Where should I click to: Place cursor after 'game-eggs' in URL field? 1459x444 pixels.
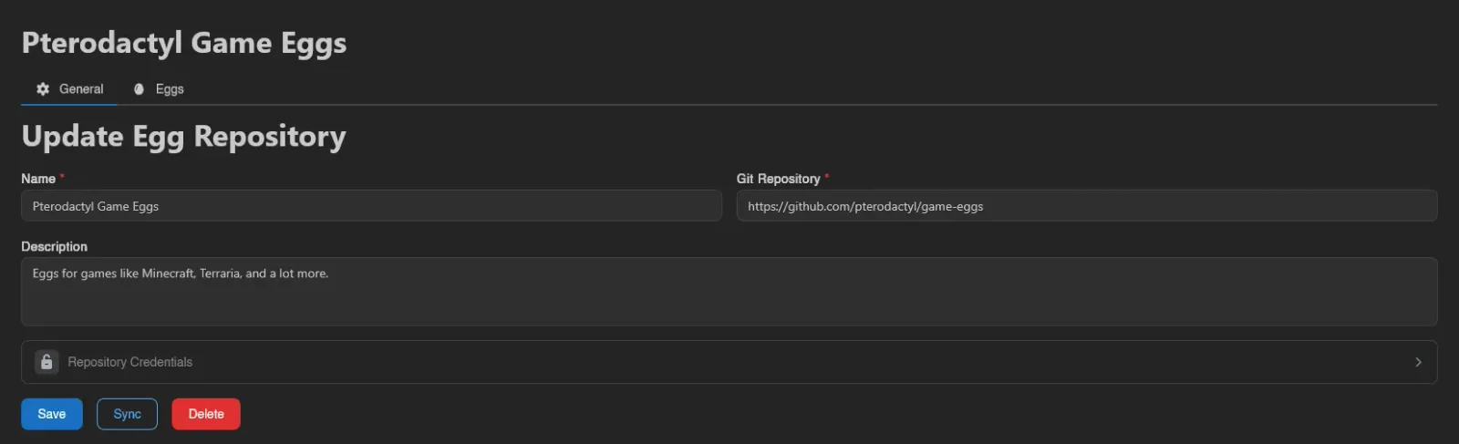(x=986, y=207)
